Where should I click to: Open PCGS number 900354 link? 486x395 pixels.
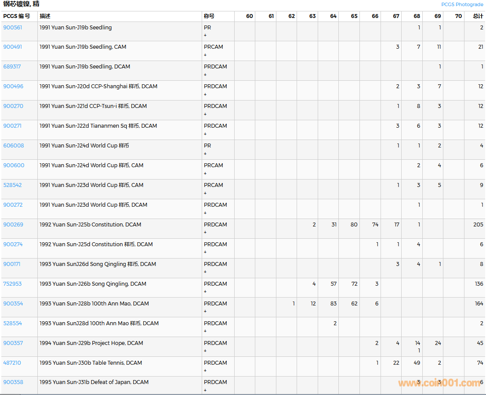point(13,304)
